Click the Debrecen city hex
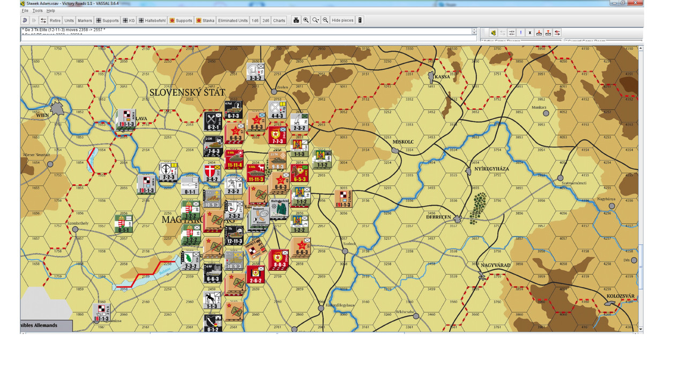The image size is (686, 371). pos(457,219)
